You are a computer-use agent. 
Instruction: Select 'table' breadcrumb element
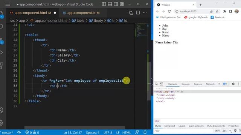pos(78,21)
